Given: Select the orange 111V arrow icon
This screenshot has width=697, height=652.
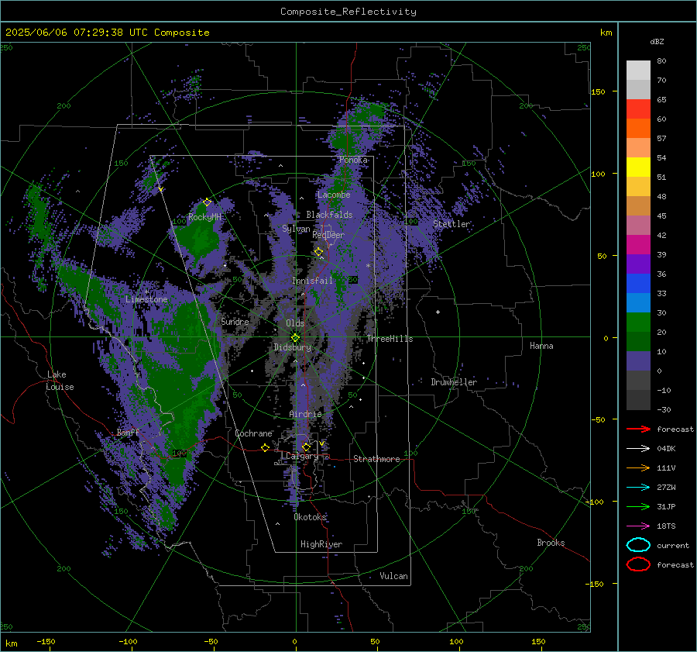Looking at the screenshot, I should point(638,467).
